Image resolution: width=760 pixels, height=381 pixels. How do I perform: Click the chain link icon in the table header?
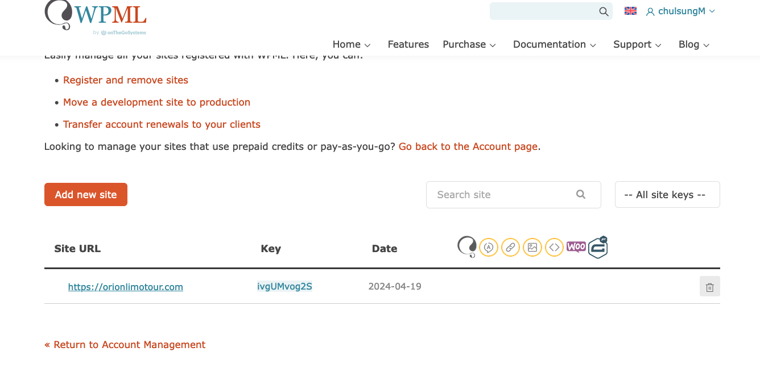click(x=510, y=248)
